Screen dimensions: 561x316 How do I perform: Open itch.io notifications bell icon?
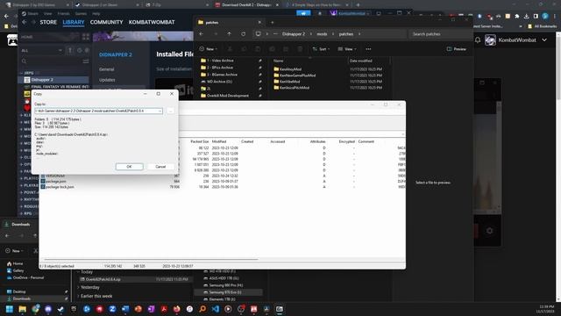click(477, 40)
